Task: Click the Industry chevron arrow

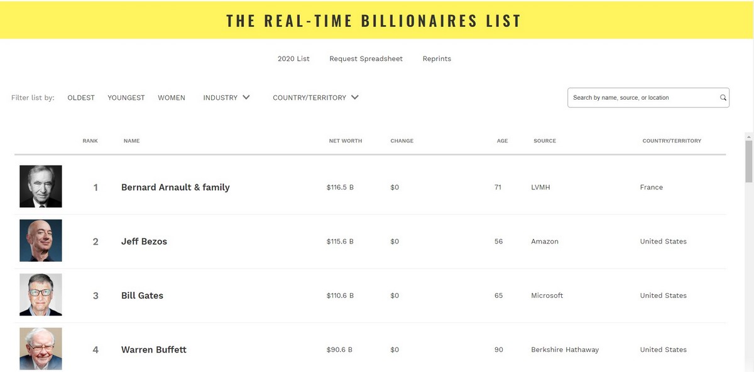Action: 246,97
